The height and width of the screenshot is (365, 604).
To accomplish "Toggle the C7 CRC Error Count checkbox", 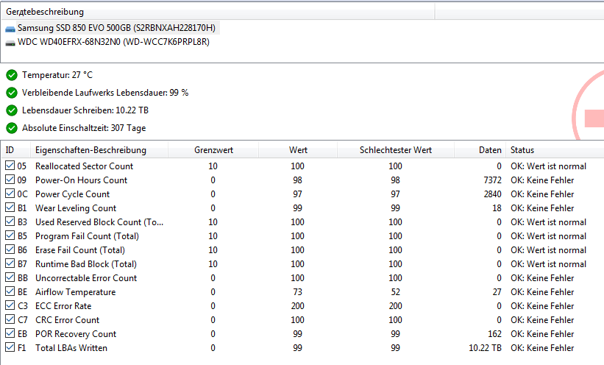I will pos(10,319).
